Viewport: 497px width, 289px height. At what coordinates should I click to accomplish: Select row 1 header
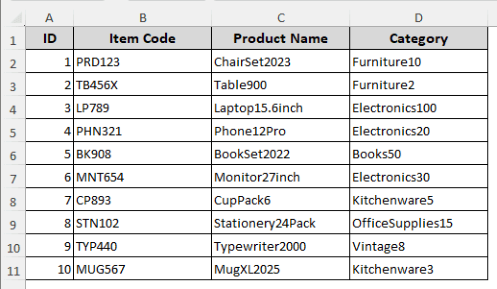[x=13, y=39]
